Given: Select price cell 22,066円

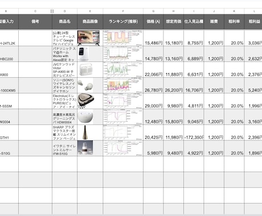Looking at the screenshot, I should click(x=153, y=69).
